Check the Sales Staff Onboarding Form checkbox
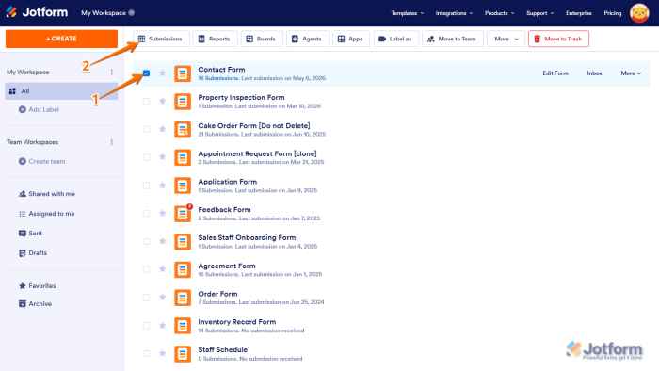659x371 pixels. (146, 241)
